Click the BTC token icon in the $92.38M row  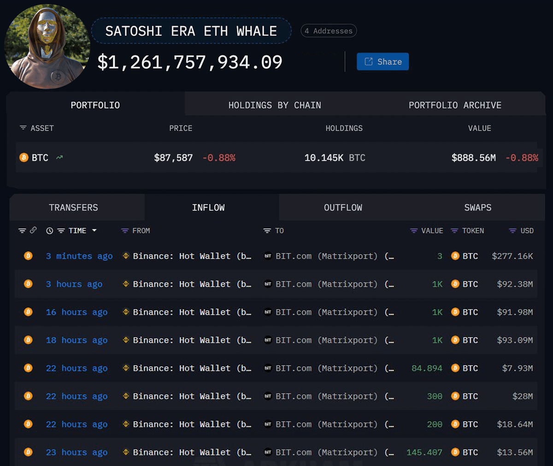[455, 284]
